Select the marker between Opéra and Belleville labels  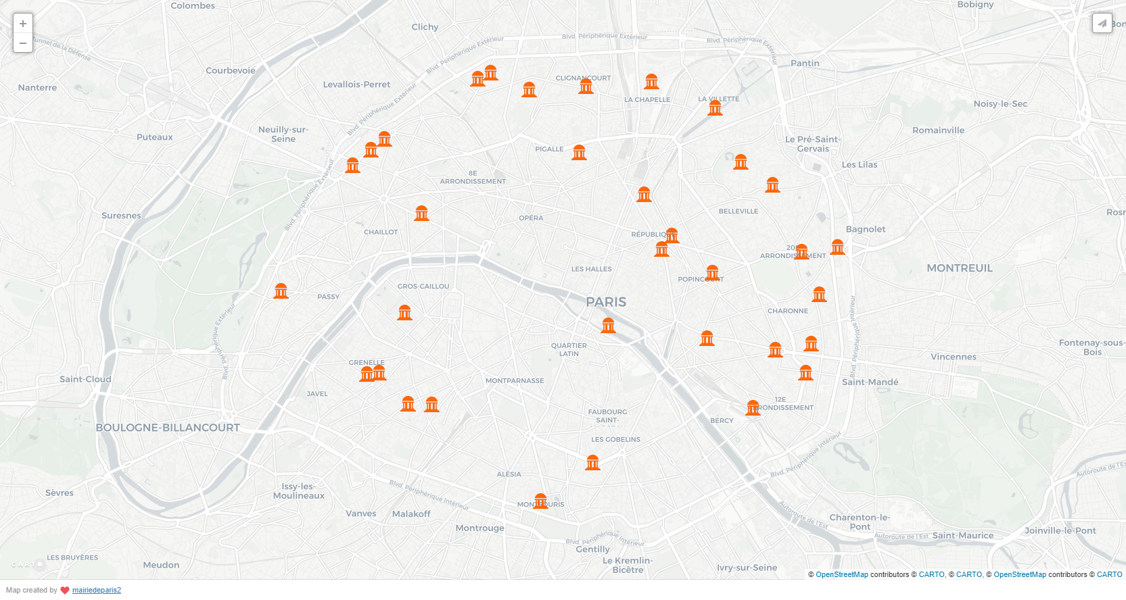pyautogui.click(x=644, y=195)
